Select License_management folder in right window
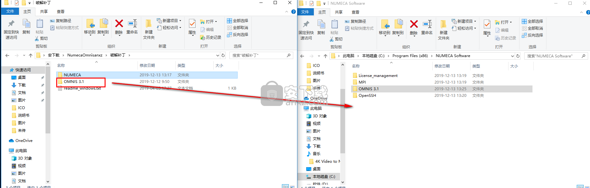The height and width of the screenshot is (188, 590). coord(441,76)
